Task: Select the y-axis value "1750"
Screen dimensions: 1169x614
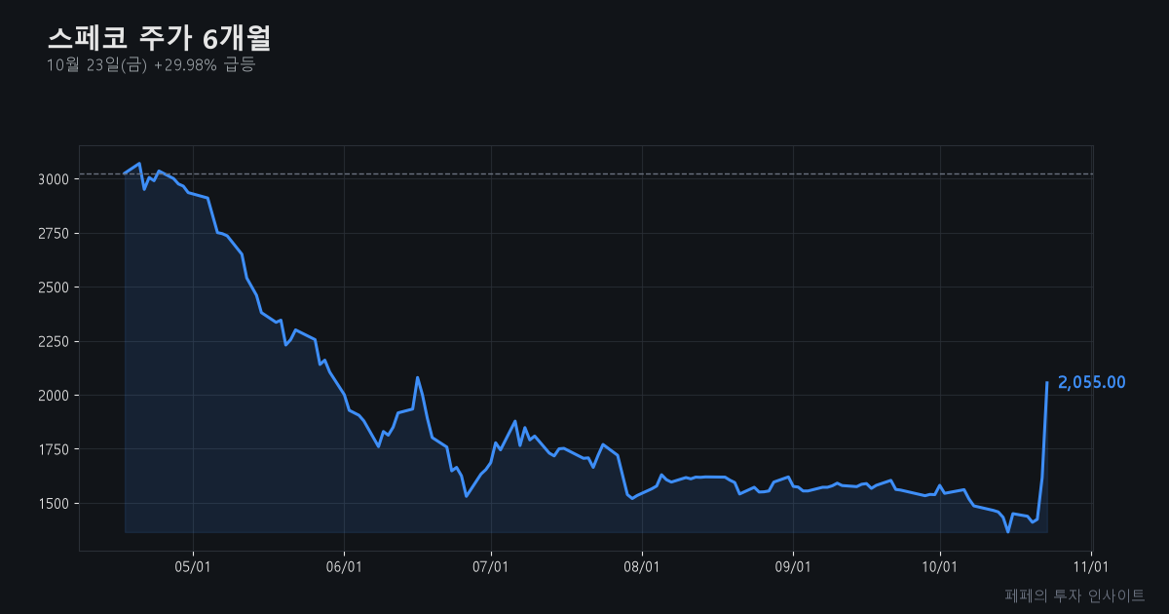Action: [x=54, y=450]
